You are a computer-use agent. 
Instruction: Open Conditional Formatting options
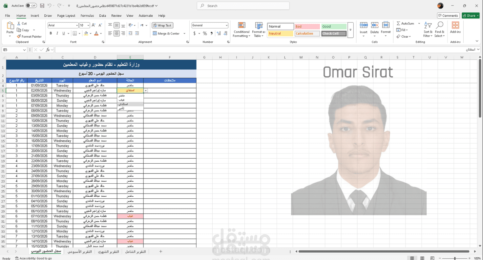241,29
